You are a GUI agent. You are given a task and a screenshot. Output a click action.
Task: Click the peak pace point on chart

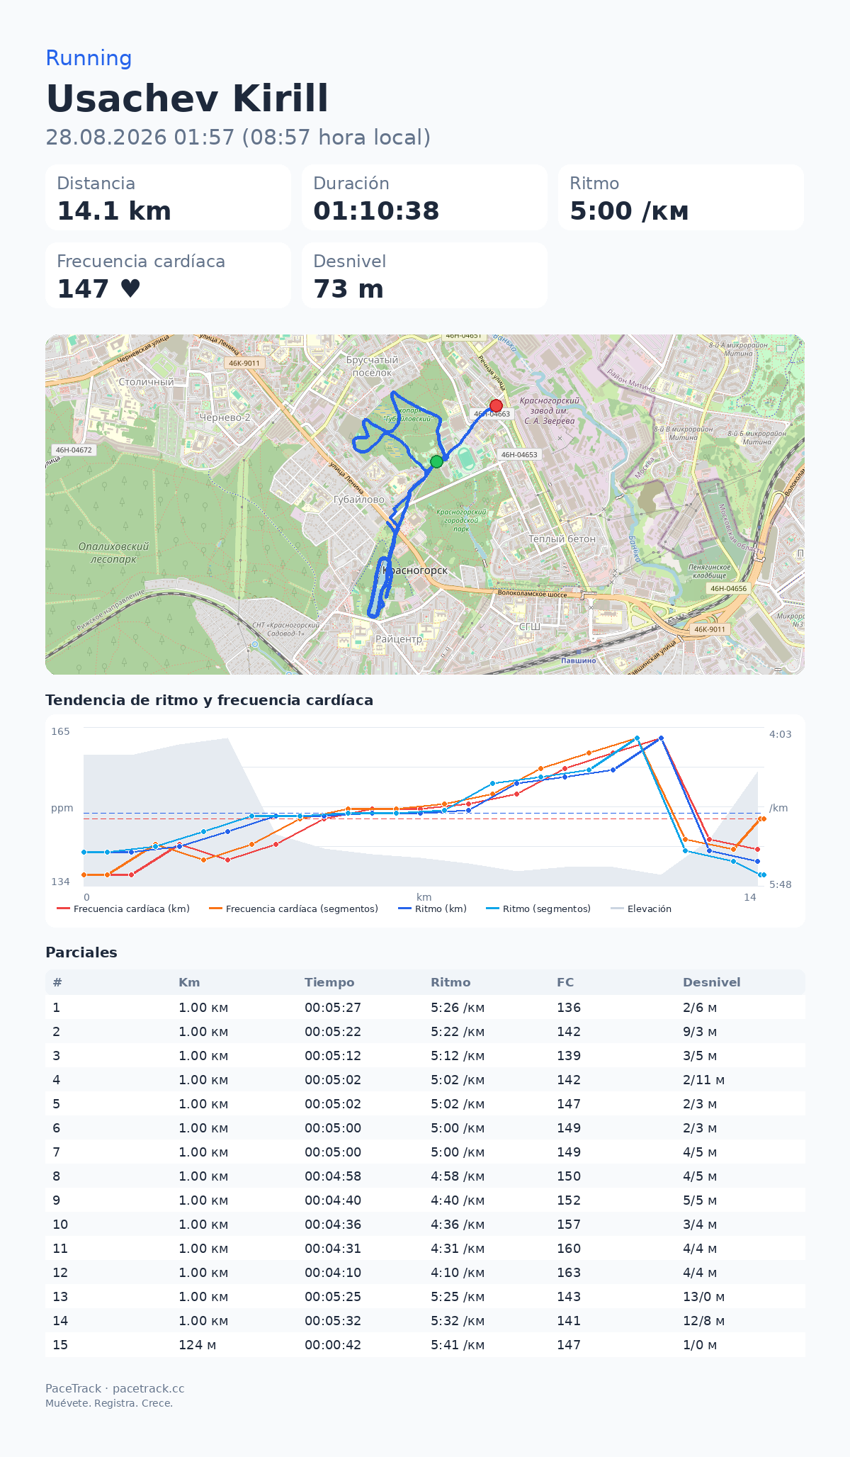[x=661, y=738]
